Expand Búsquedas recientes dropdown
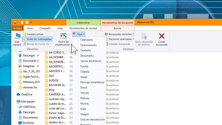The image size is (222, 125). tap(119, 34)
